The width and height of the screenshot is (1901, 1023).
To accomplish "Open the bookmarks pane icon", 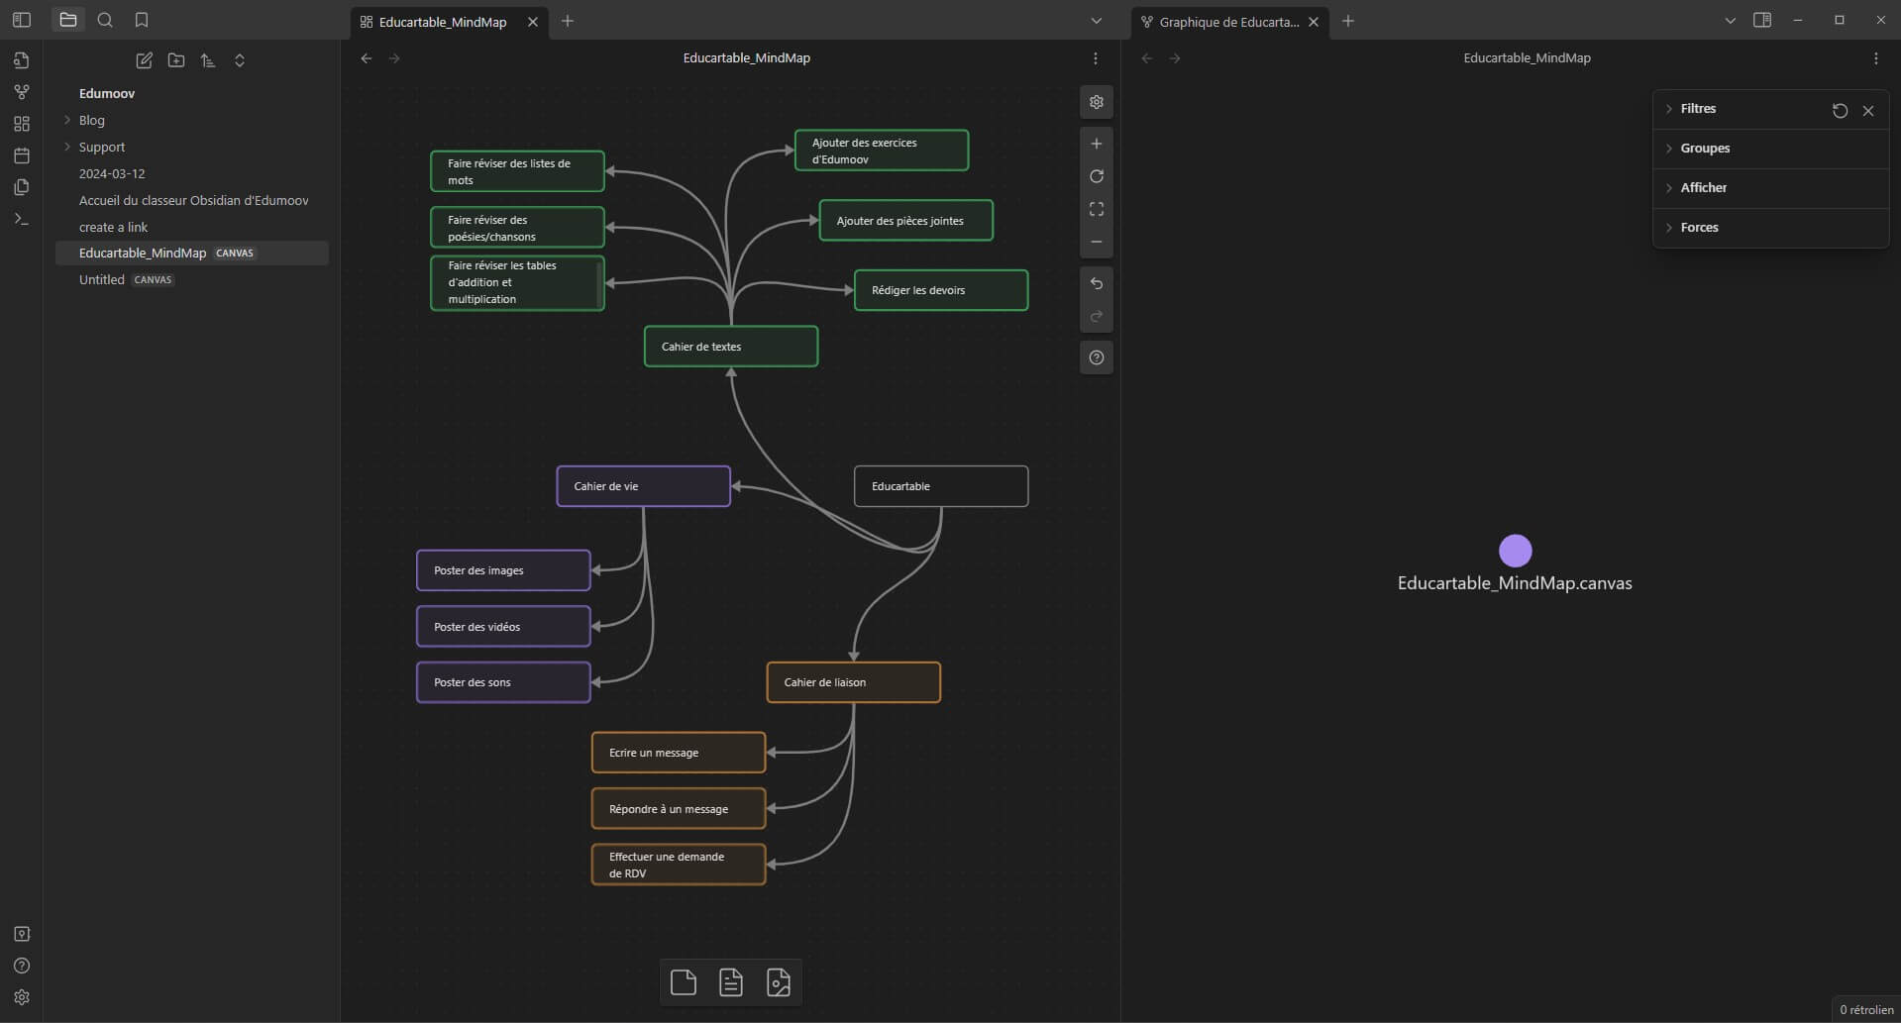I will pos(142,20).
